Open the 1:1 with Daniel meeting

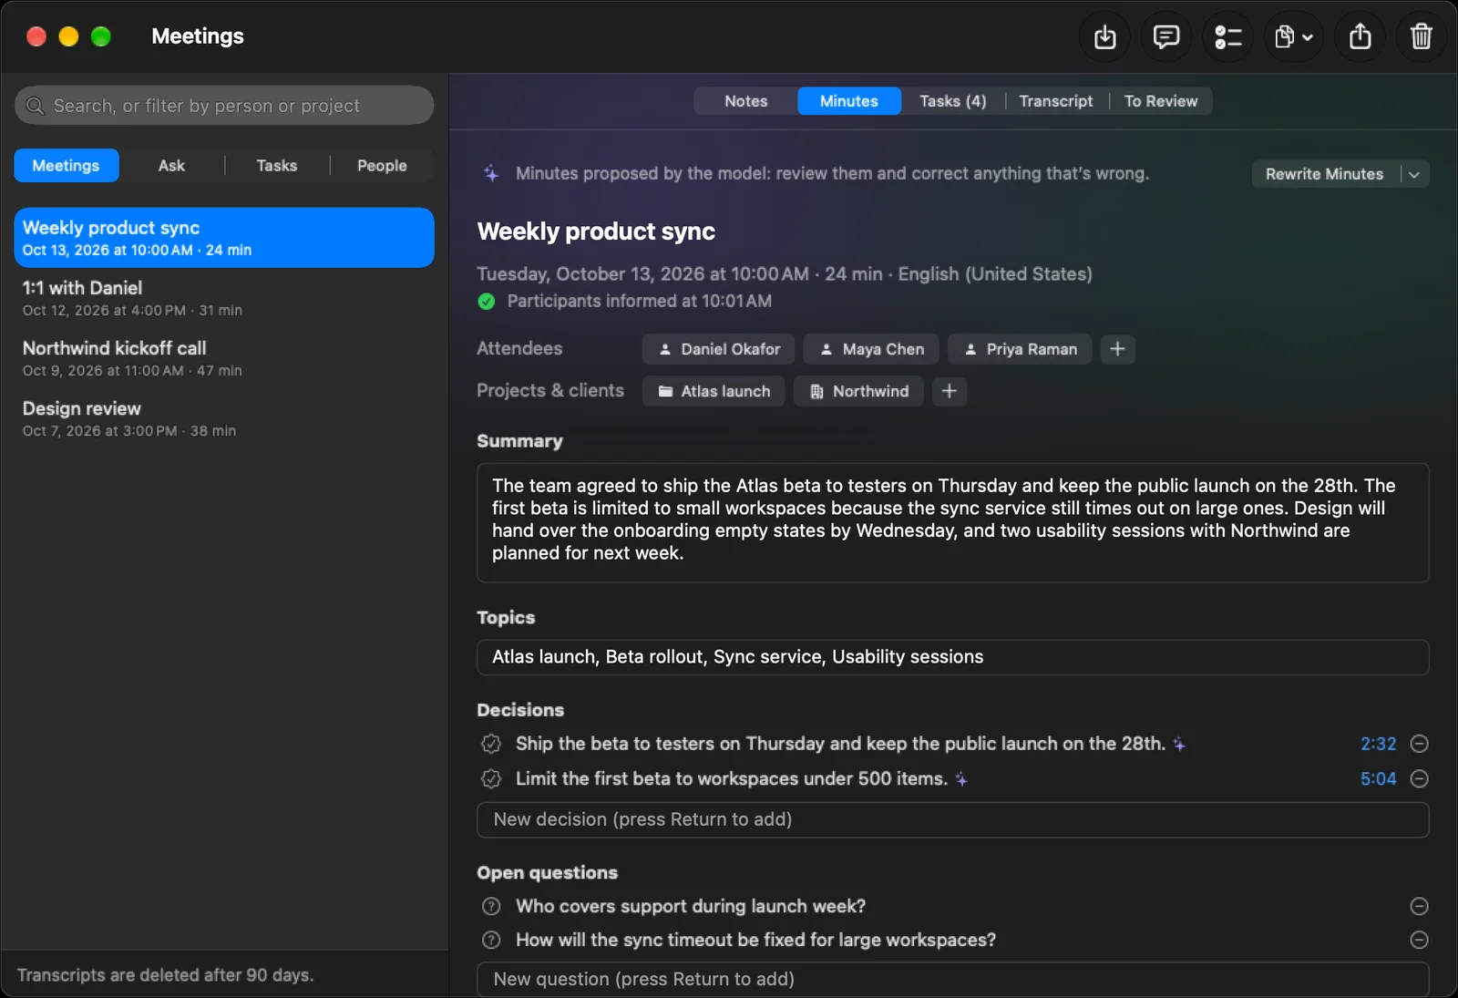(x=224, y=298)
